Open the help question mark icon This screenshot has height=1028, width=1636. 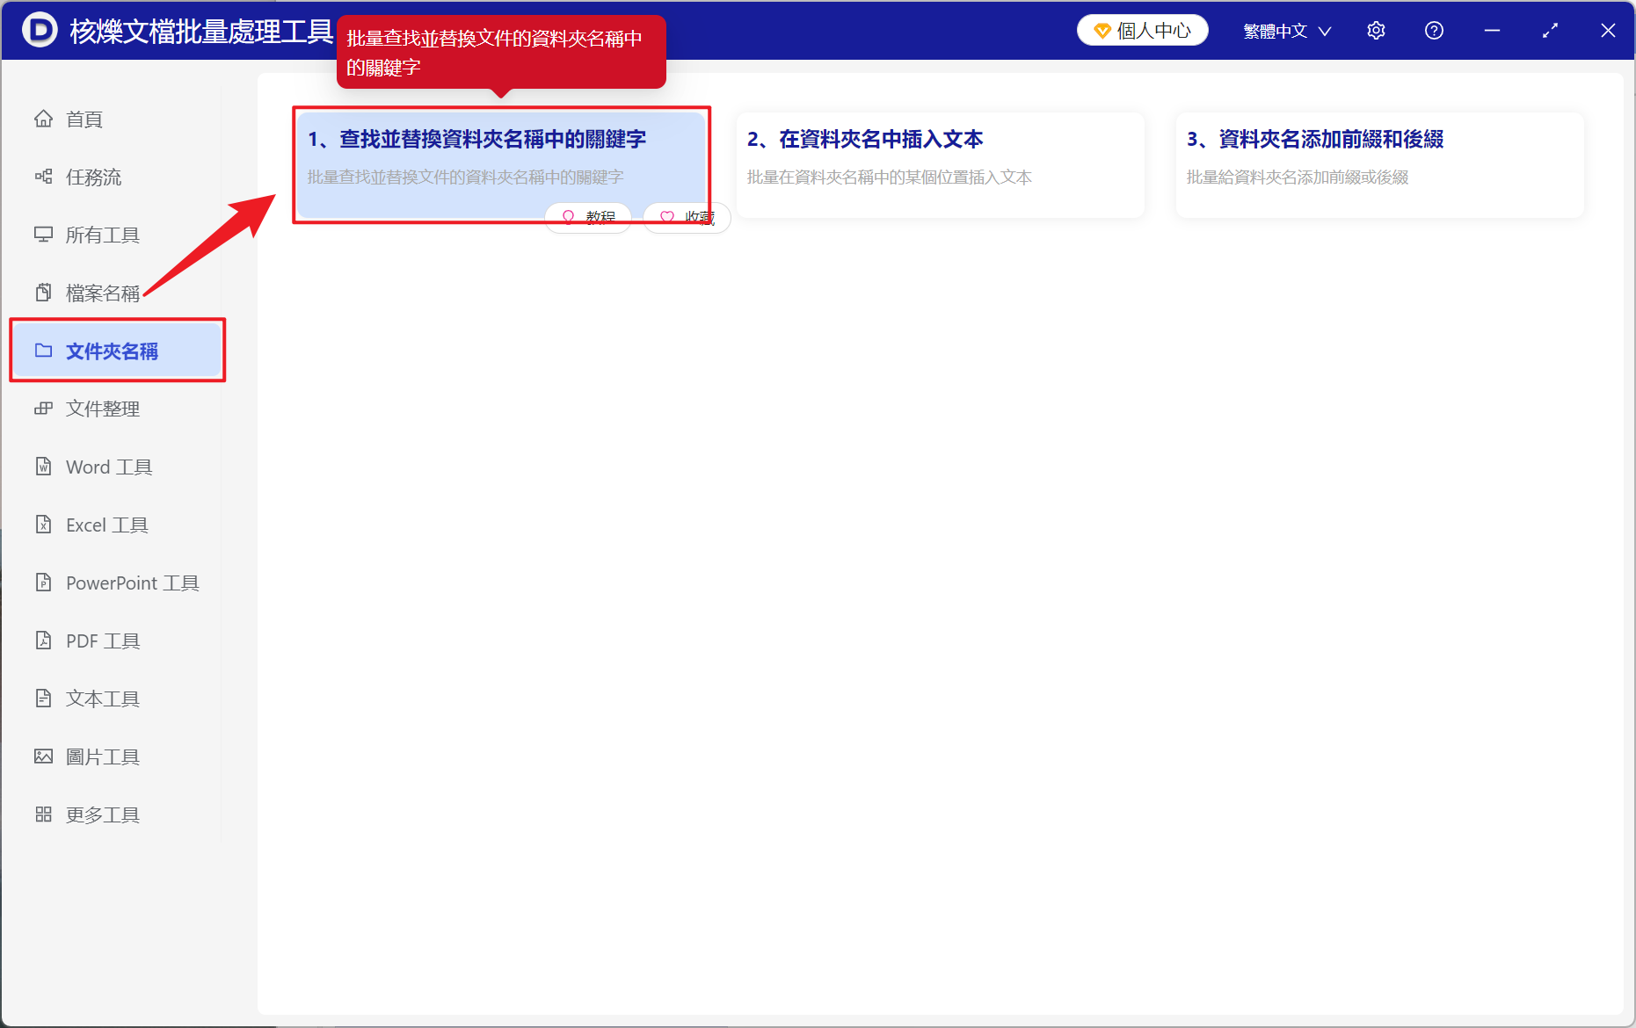(1434, 31)
